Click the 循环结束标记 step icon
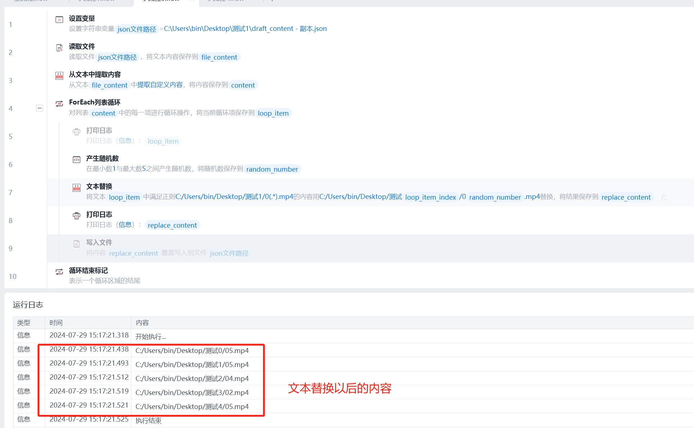 (x=59, y=272)
